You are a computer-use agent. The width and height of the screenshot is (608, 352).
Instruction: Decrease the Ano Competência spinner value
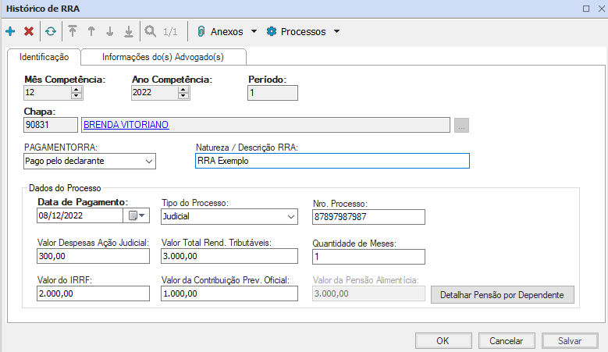pos(183,96)
